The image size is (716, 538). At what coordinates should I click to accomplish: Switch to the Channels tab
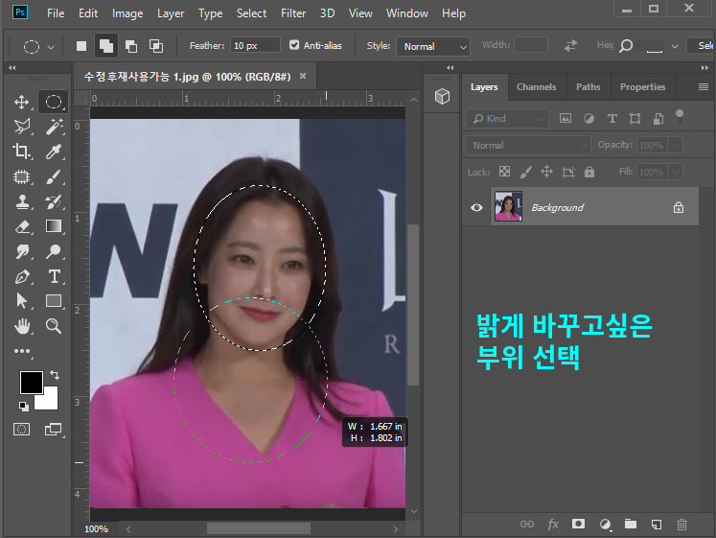536,86
